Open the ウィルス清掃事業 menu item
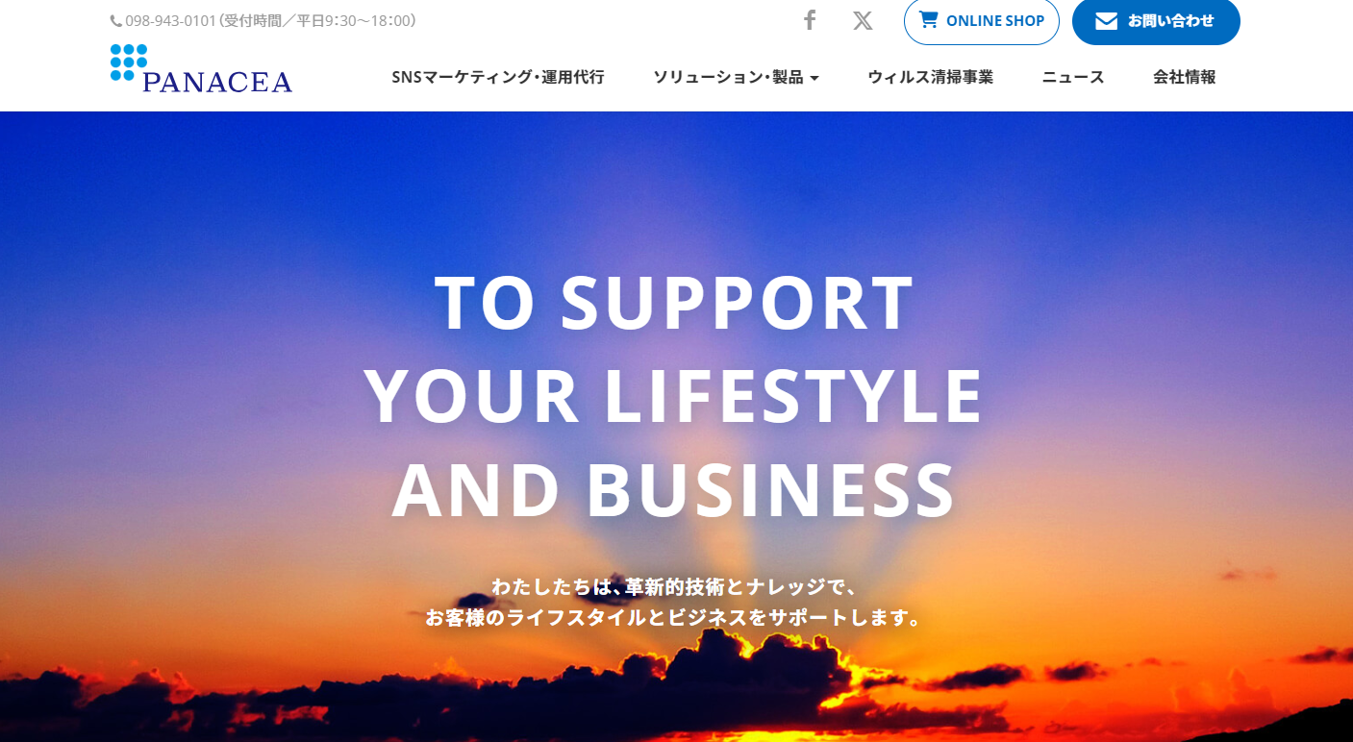Image resolution: width=1353 pixels, height=742 pixels. click(x=930, y=78)
